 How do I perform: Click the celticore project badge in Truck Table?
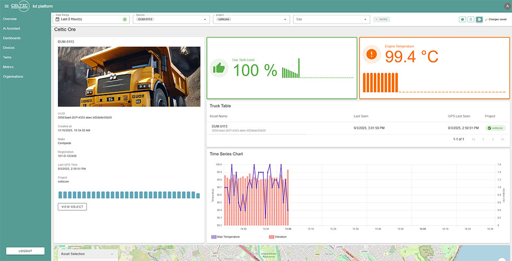tap(495, 128)
